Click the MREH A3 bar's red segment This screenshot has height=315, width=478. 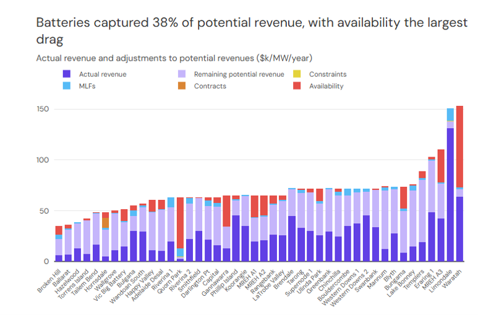click(x=441, y=166)
